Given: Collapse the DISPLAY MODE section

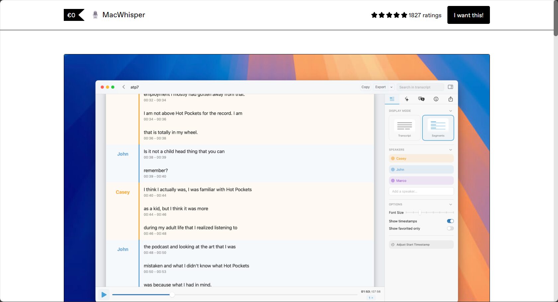Looking at the screenshot, I should click(x=450, y=111).
